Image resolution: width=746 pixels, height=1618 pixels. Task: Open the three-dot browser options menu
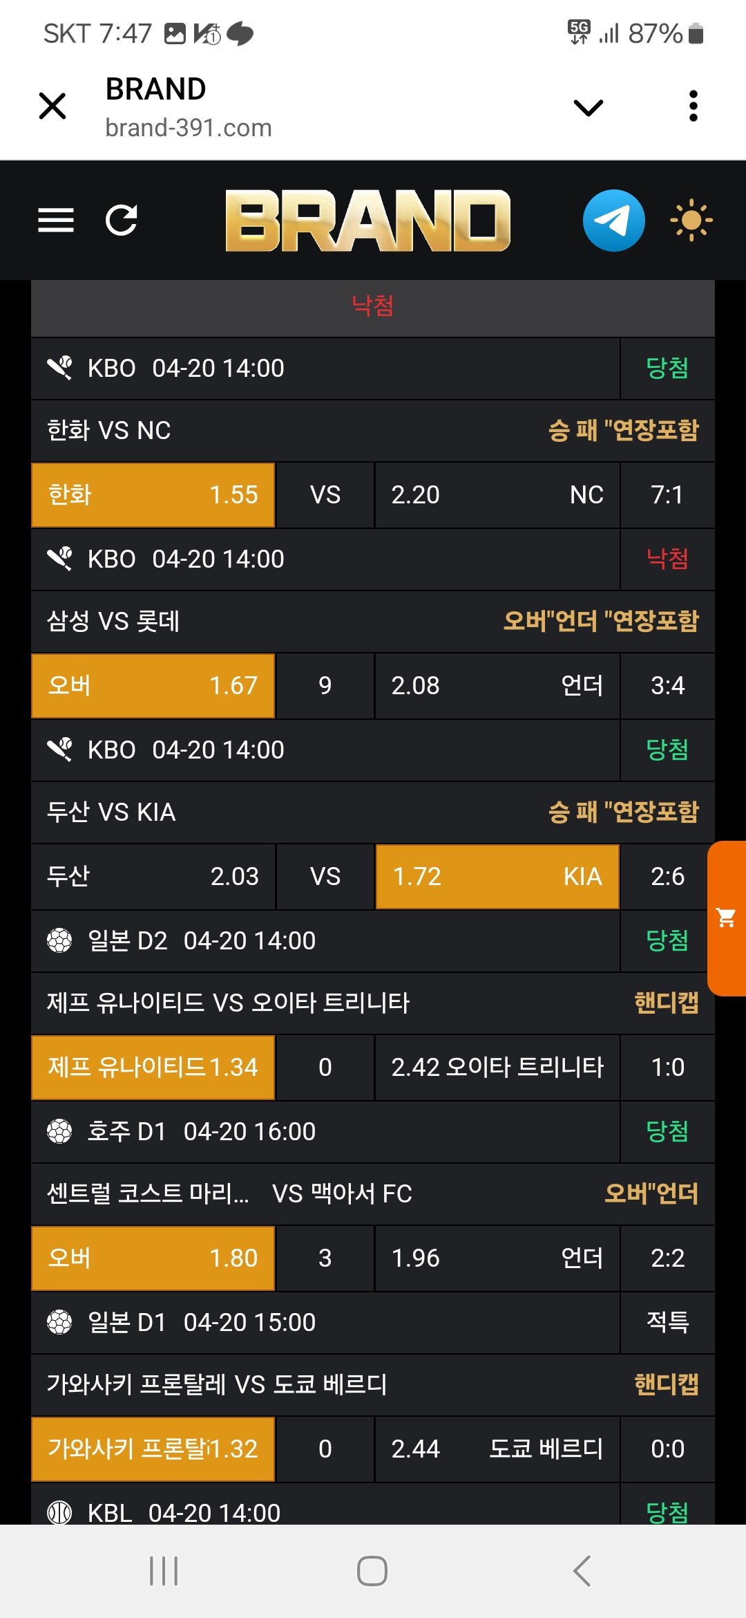click(x=693, y=106)
